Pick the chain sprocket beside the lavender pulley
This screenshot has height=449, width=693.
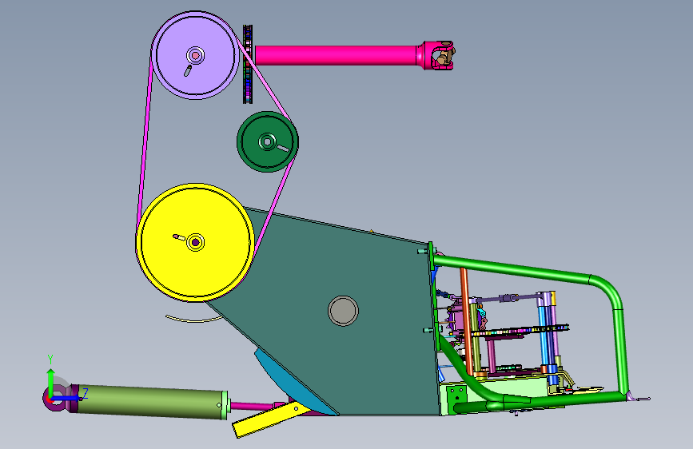tap(248, 65)
